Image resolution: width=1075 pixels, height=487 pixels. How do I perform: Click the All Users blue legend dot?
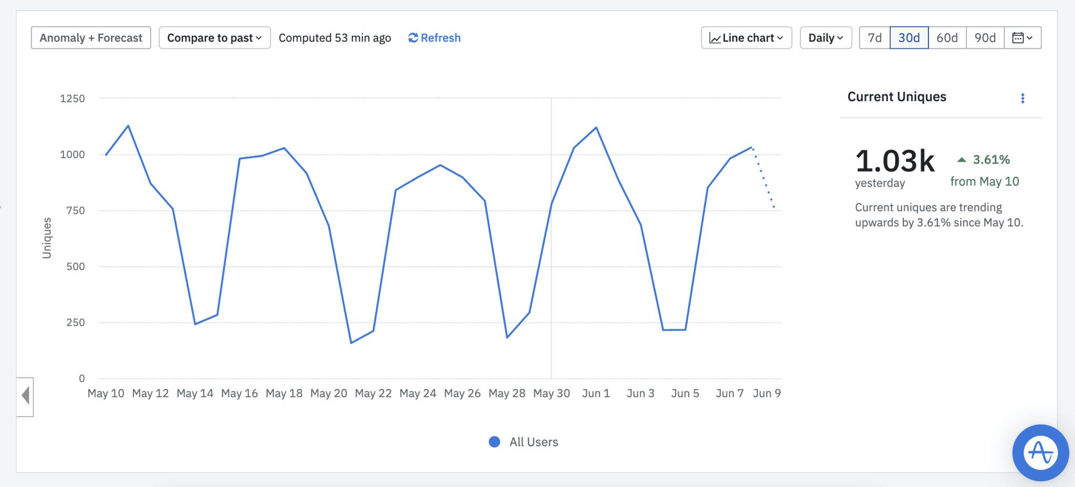494,442
